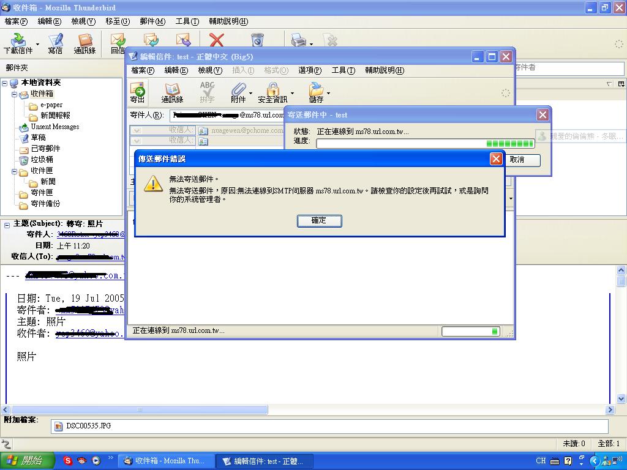The image size is (627, 470).
Task: Click the 寄出 send icon in compose toolbar
Action: point(137,92)
